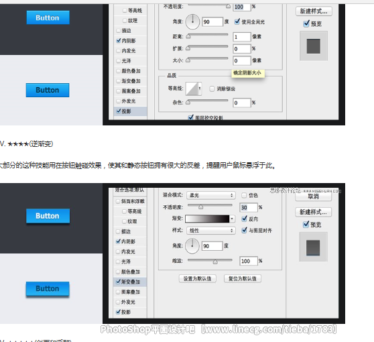Enable the 仿色 checkbox
The width and height of the screenshot is (374, 342).
point(244,195)
